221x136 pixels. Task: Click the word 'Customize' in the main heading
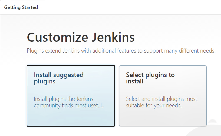[x=58, y=37]
